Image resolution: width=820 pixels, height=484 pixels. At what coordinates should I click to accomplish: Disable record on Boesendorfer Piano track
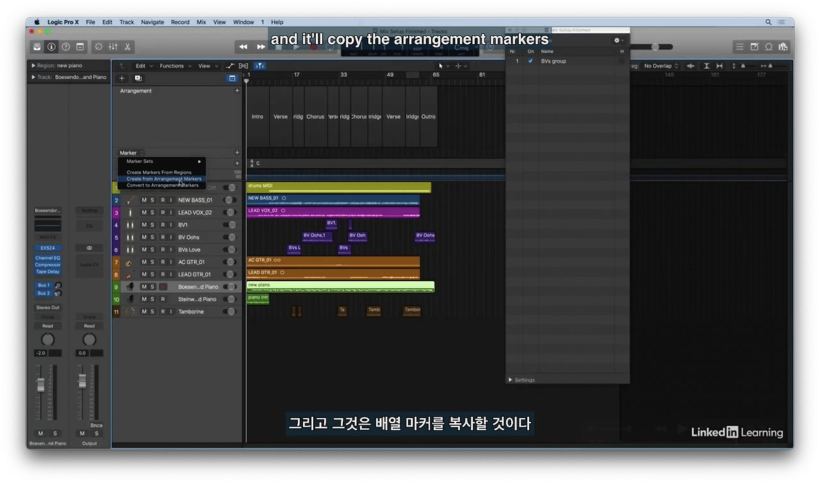point(163,287)
